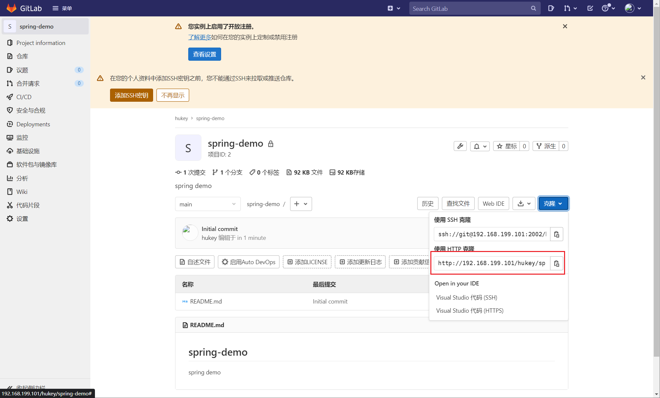Viewport: 660px width, 398px height.
Task: Click the 添加LICENSE button
Action: [307, 262]
